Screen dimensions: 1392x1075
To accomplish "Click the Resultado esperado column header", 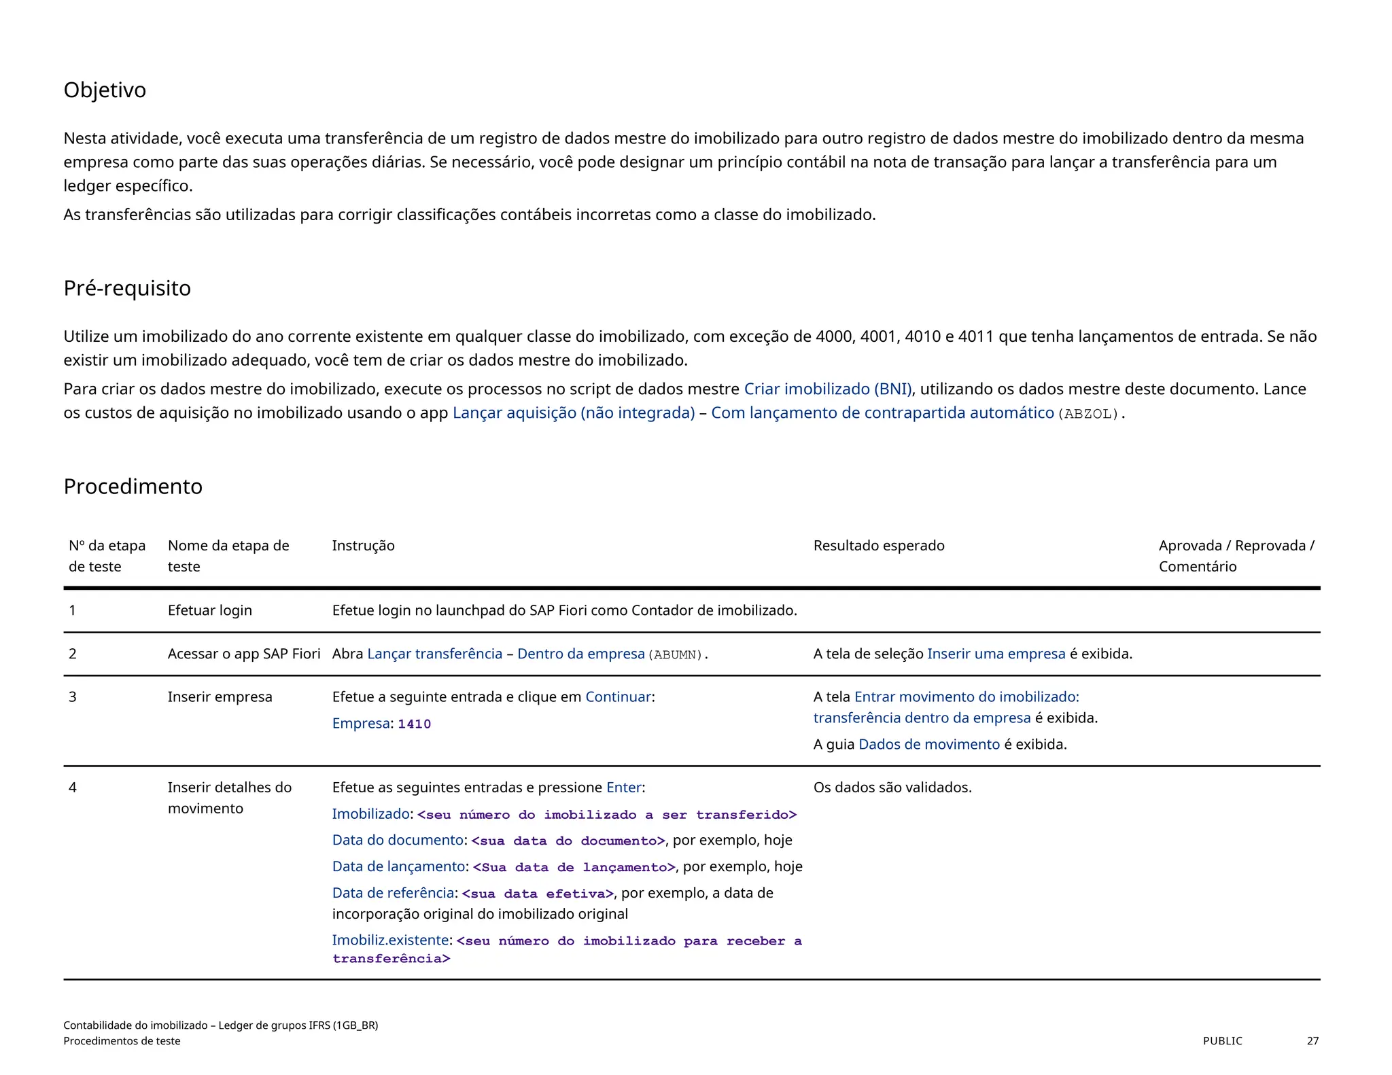I will [878, 546].
